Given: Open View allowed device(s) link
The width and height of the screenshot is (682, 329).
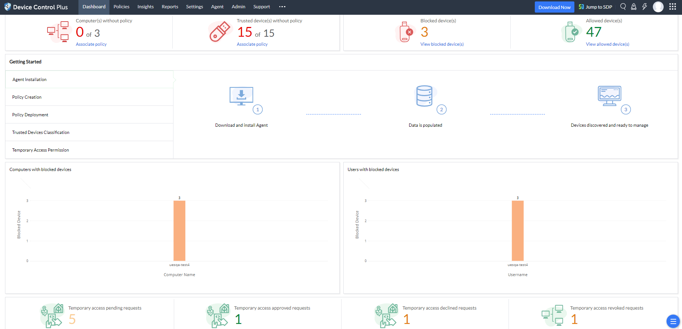Looking at the screenshot, I should (x=608, y=44).
